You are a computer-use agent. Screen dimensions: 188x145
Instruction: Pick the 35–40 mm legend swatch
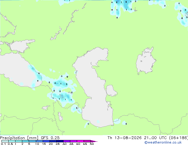[74, 141]
